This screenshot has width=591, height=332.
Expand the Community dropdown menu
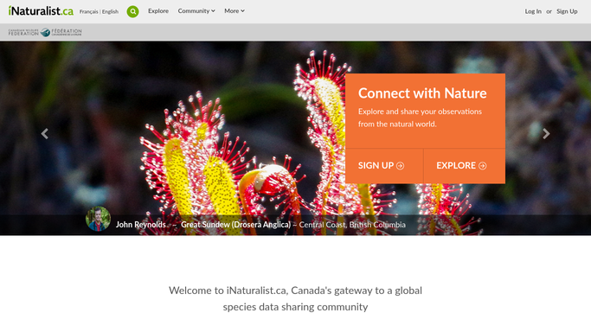pyautogui.click(x=196, y=11)
